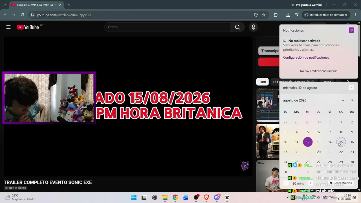Open Chrome three-dot menu
The height and width of the screenshot is (203, 361).
tap(355, 15)
